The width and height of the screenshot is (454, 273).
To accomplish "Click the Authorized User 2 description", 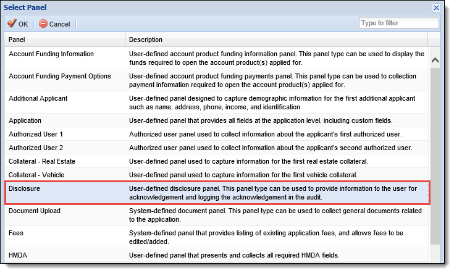I will [271, 148].
